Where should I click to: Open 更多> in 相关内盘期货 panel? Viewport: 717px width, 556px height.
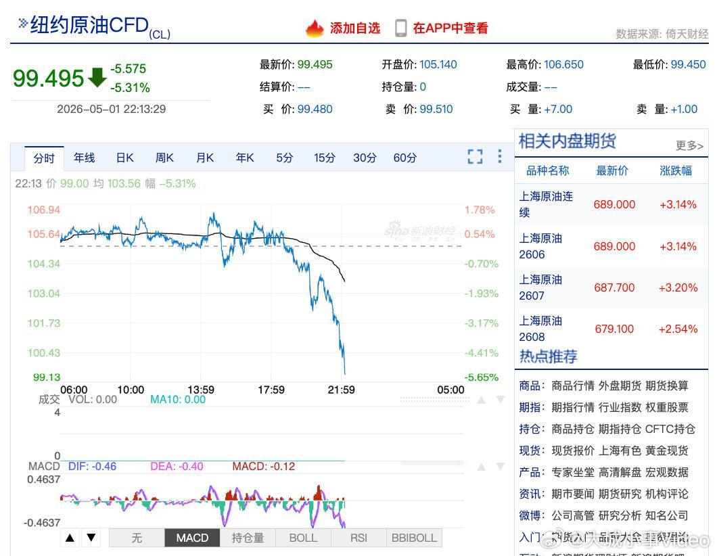pyautogui.click(x=689, y=145)
